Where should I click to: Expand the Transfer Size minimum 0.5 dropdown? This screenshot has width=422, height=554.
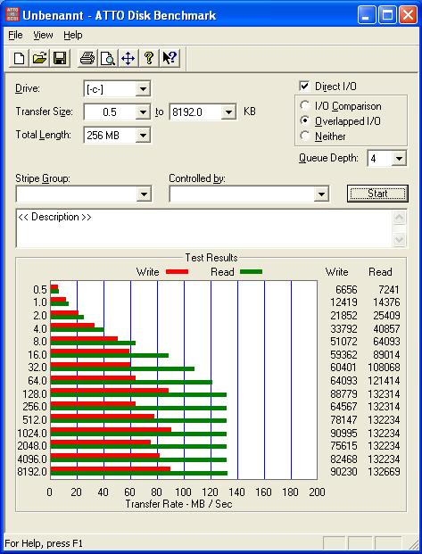(143, 112)
